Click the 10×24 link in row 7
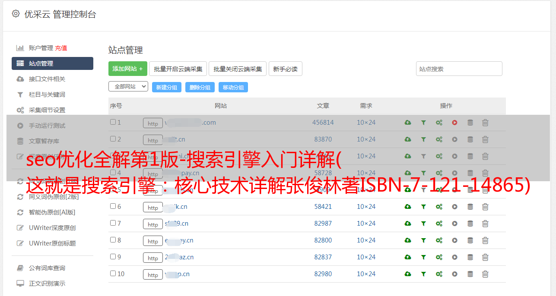Viewport: 556px width, 296px height. [366, 224]
